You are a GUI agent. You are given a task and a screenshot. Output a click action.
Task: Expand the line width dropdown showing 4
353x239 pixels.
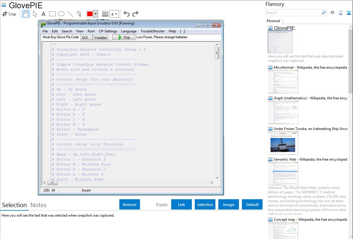pos(114,14)
